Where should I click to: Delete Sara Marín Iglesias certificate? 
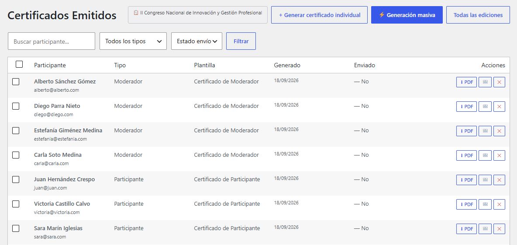click(x=499, y=228)
